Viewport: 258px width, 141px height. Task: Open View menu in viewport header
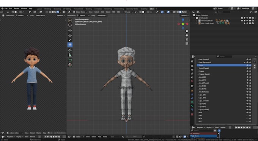[91, 12]
